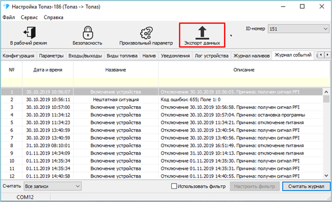Open the ID-номер dropdown showing 151
The height and width of the screenshot is (202, 332).
point(298,29)
